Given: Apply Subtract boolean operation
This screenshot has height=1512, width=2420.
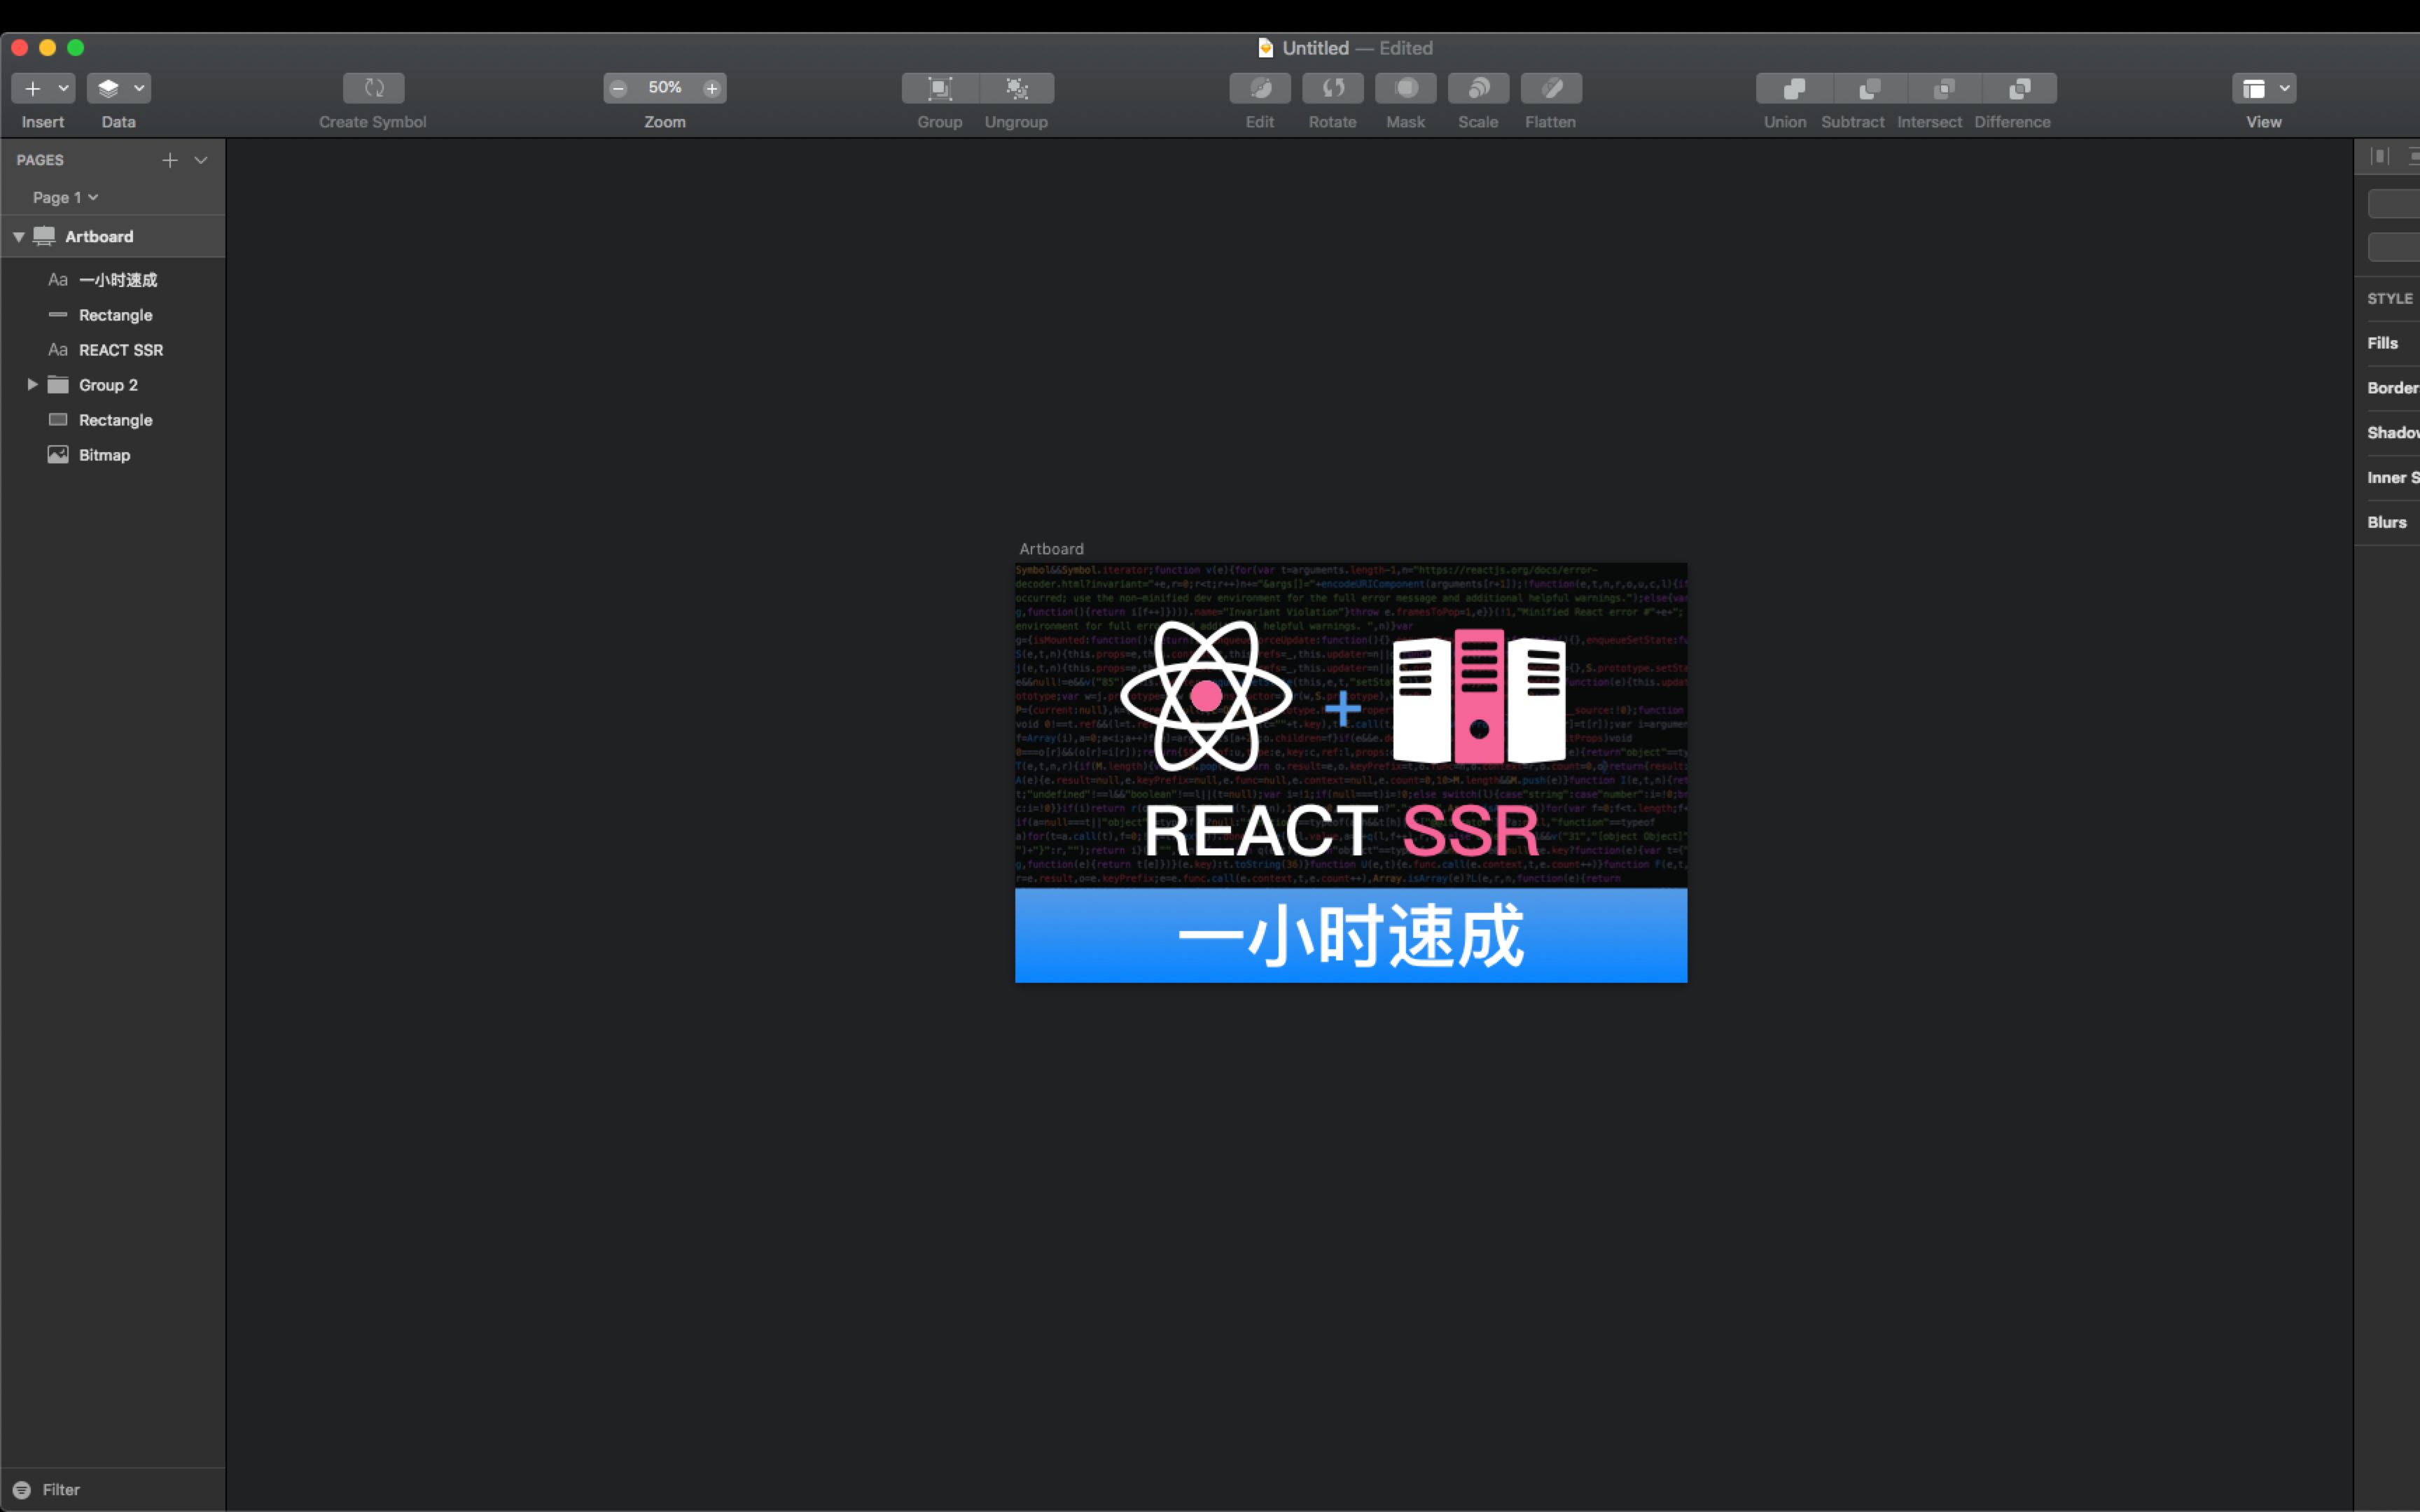Looking at the screenshot, I should [1869, 88].
